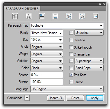Open the Color dropdown showing Black
The image size is (110, 109).
[46, 68]
